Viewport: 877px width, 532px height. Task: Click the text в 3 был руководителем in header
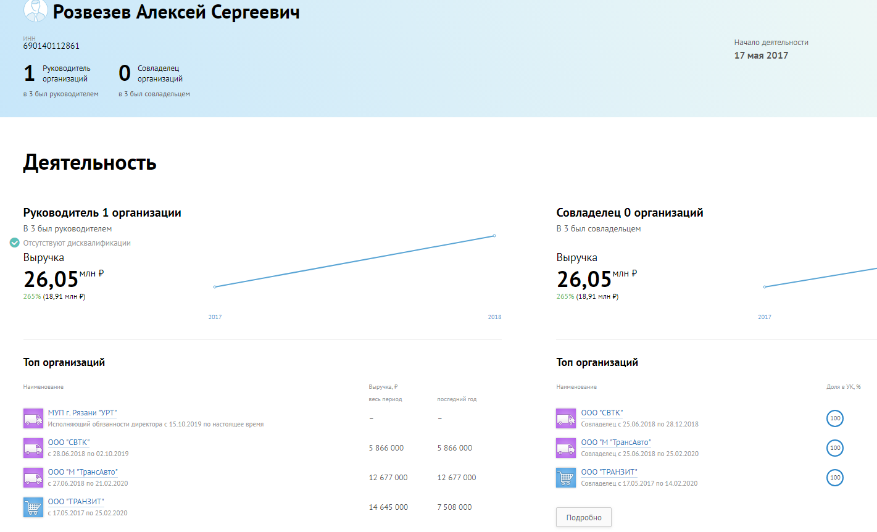point(61,94)
